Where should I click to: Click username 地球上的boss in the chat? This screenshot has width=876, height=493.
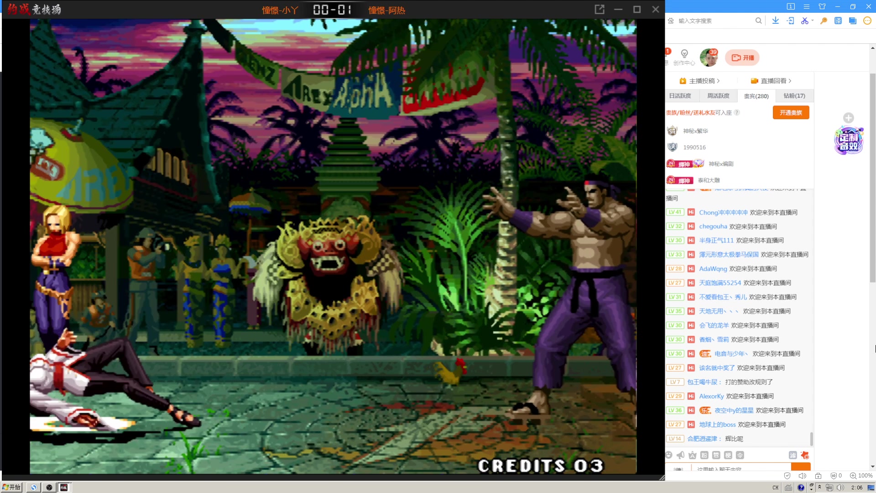(717, 425)
